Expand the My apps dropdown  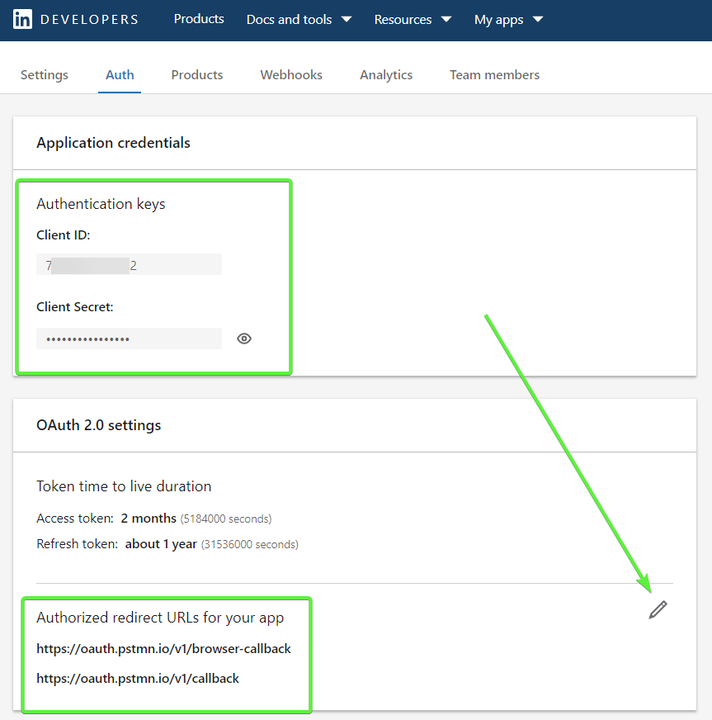point(508,19)
